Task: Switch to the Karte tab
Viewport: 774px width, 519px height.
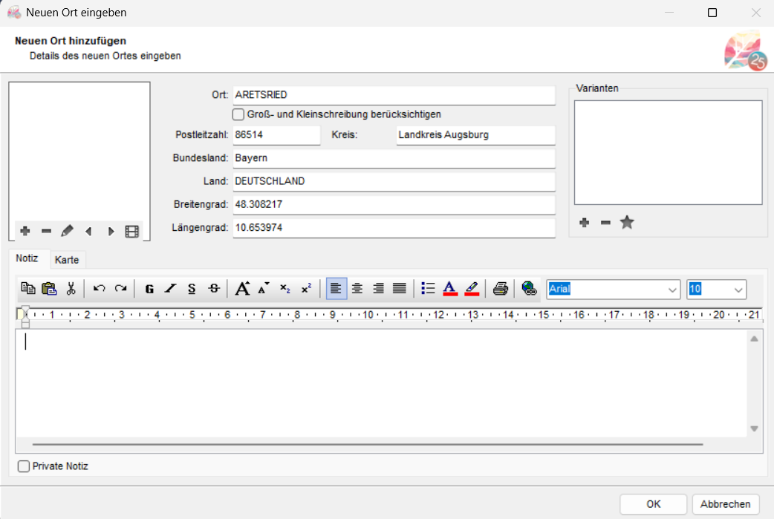Action: [x=67, y=260]
